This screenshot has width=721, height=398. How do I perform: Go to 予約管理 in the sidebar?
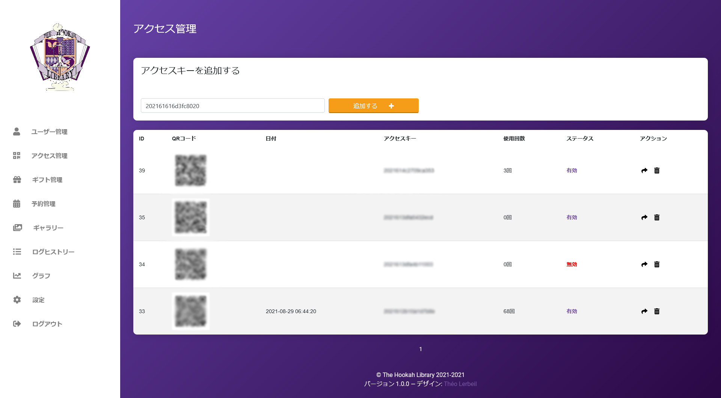click(x=43, y=204)
